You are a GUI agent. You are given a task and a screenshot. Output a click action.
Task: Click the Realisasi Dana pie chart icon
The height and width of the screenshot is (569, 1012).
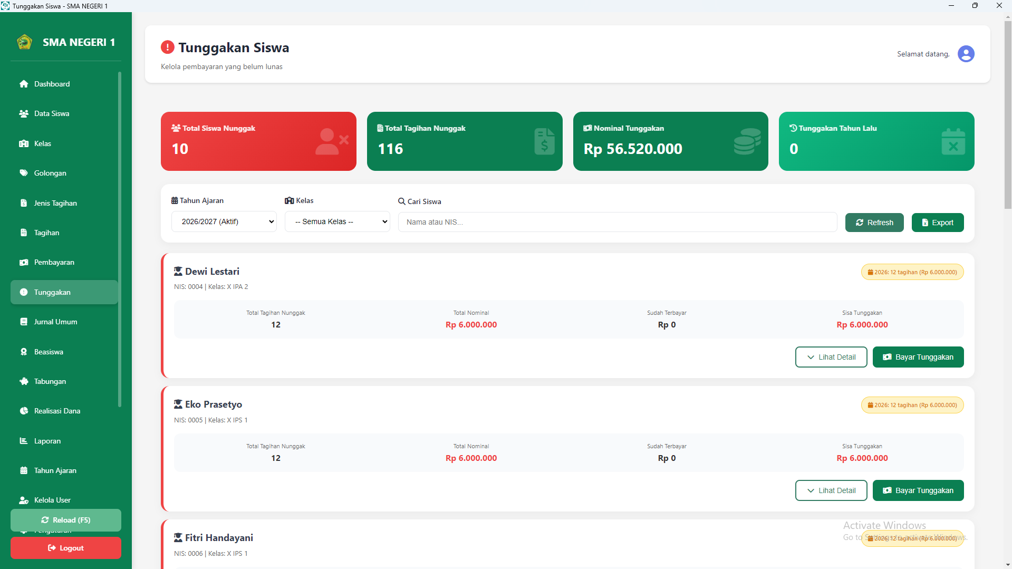coord(24,411)
